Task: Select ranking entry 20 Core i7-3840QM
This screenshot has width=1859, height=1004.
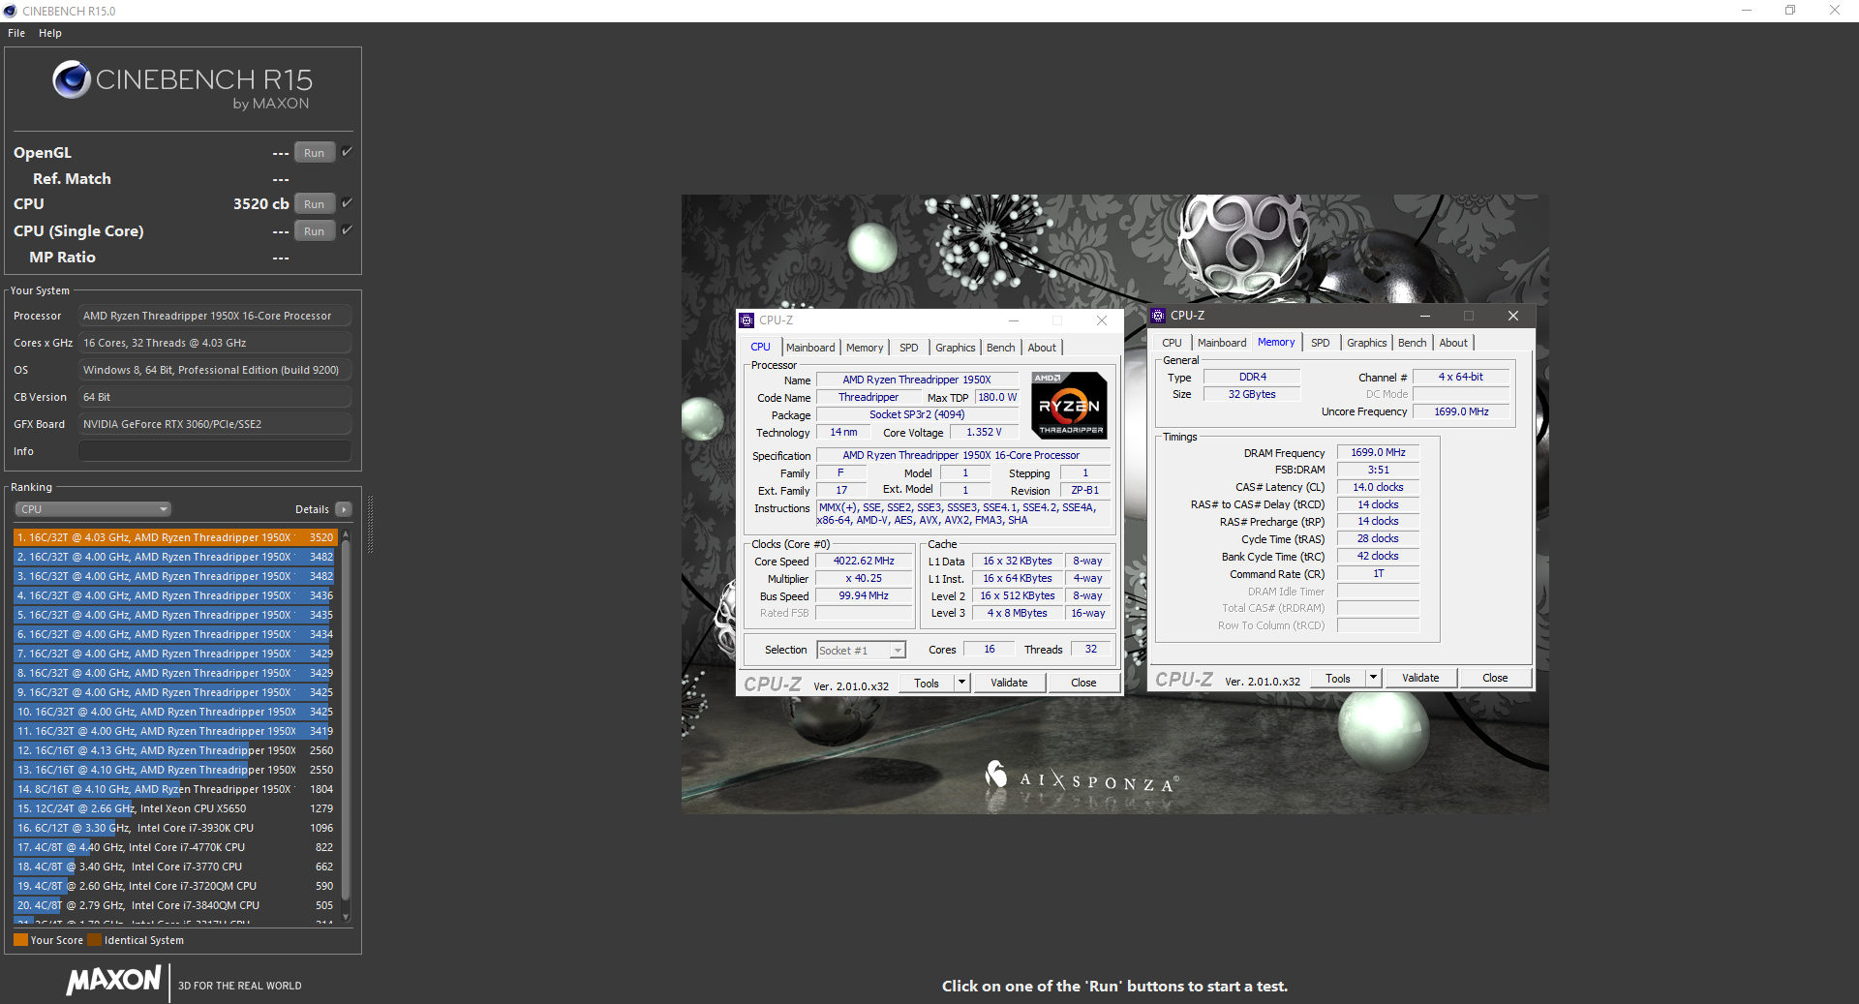Action: click(175, 905)
